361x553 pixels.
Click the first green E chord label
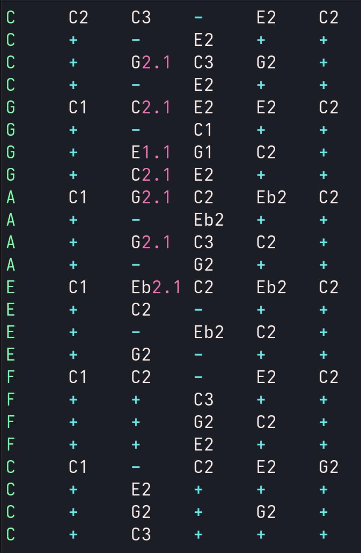pos(11,287)
